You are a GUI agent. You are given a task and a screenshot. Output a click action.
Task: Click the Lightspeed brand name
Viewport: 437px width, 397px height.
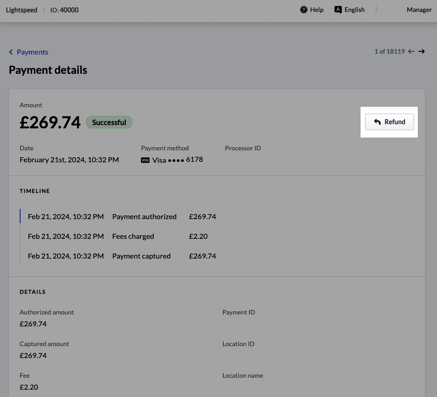22,10
